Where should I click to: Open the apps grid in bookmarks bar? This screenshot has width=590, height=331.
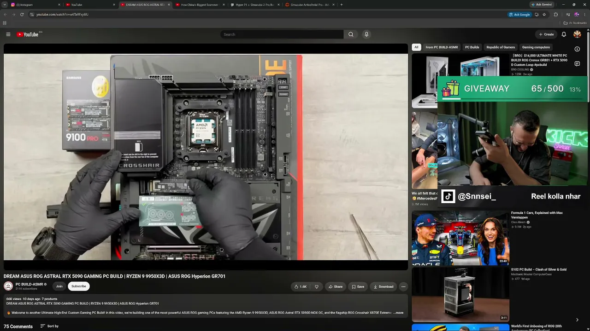point(5,23)
